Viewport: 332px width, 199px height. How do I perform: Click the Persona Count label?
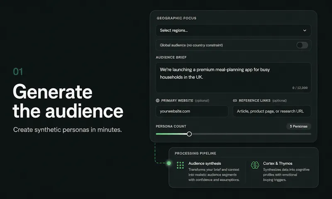[x=171, y=126]
